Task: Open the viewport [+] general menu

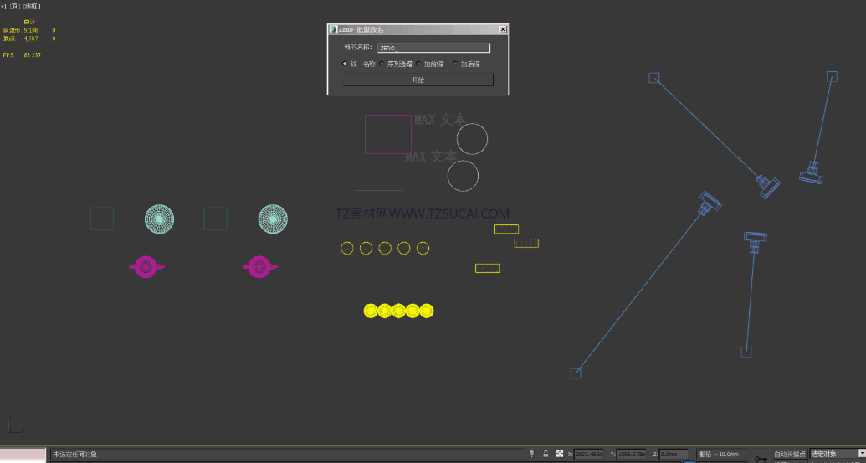Action: pyautogui.click(x=3, y=6)
